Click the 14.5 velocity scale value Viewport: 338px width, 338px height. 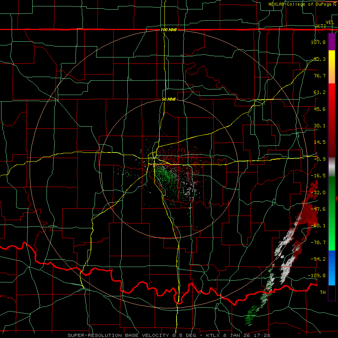tap(319, 142)
